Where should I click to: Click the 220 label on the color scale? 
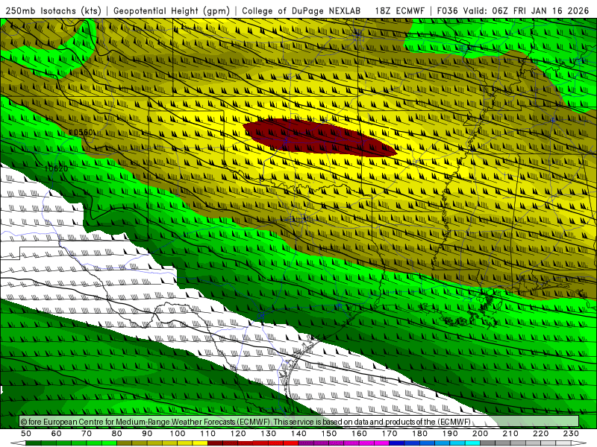(x=540, y=434)
